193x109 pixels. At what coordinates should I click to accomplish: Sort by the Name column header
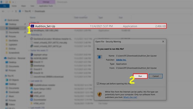pyautogui.click(x=33, y=17)
